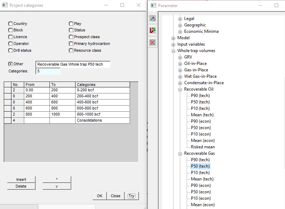Click the Parameter window title icon
The height and width of the screenshot is (209, 285).
pos(153,5)
